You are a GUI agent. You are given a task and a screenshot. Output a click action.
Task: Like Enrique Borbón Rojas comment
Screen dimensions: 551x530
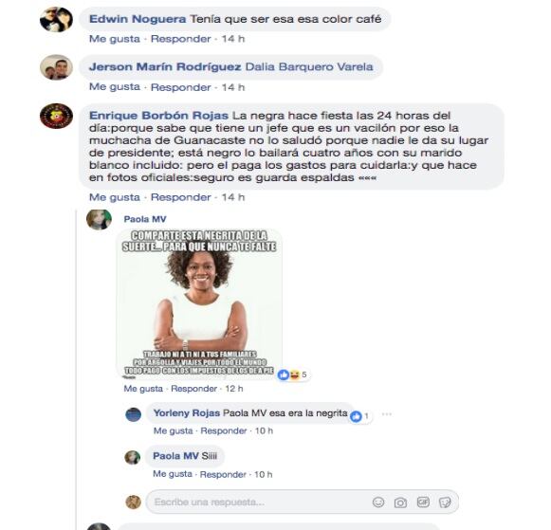[115, 197]
